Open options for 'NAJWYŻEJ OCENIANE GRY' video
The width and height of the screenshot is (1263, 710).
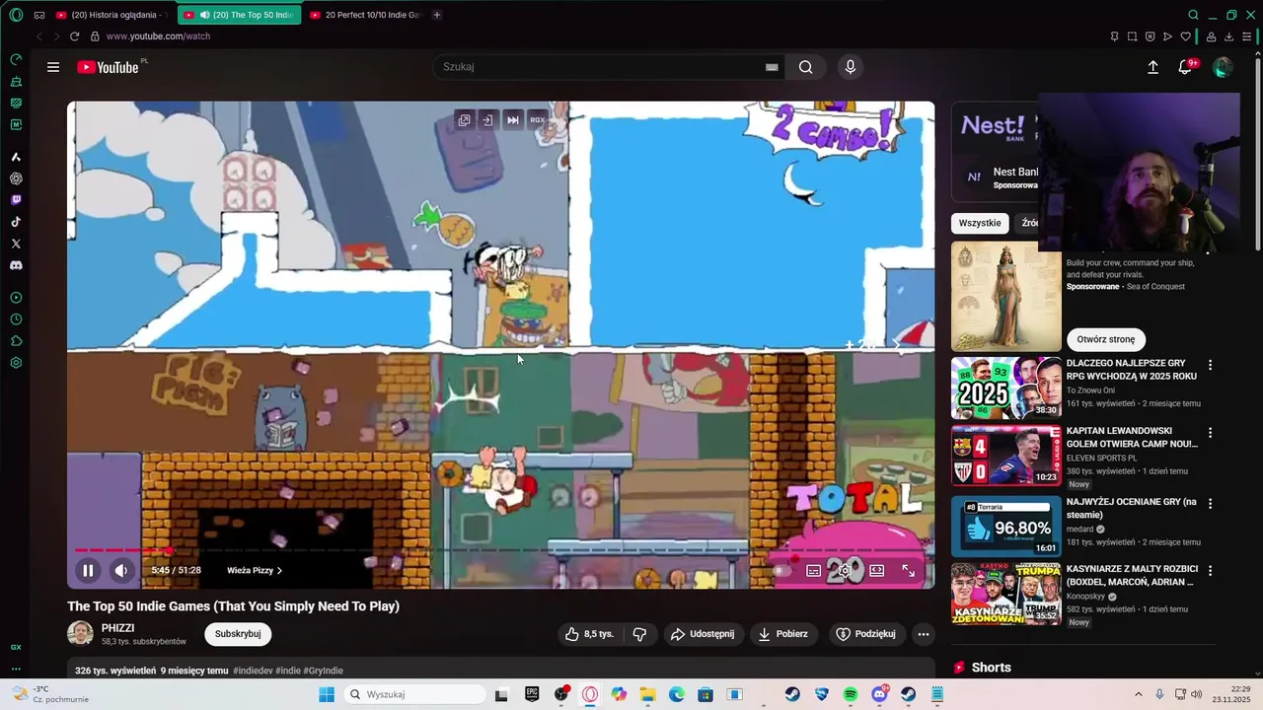point(1211,503)
